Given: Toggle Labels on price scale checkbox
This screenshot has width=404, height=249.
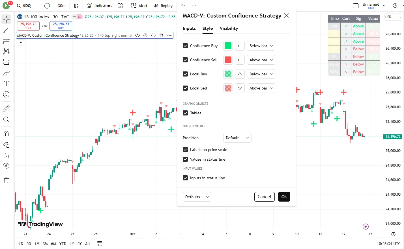Looking at the screenshot, I should click(x=185, y=150).
